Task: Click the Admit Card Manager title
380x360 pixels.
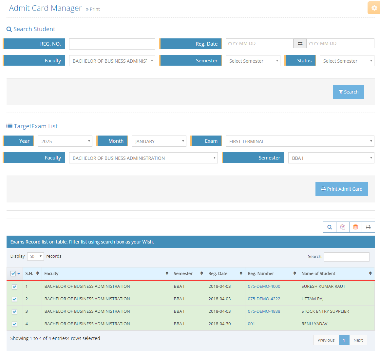Action: (45, 8)
